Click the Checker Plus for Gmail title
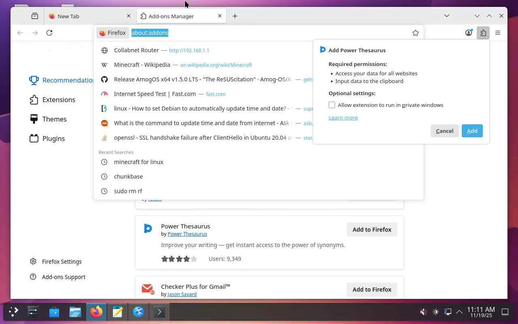Viewport: 518px width, 324px height. click(195, 286)
